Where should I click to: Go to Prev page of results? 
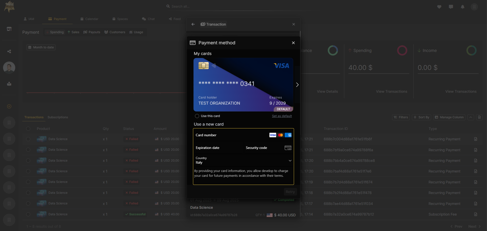[456, 226]
